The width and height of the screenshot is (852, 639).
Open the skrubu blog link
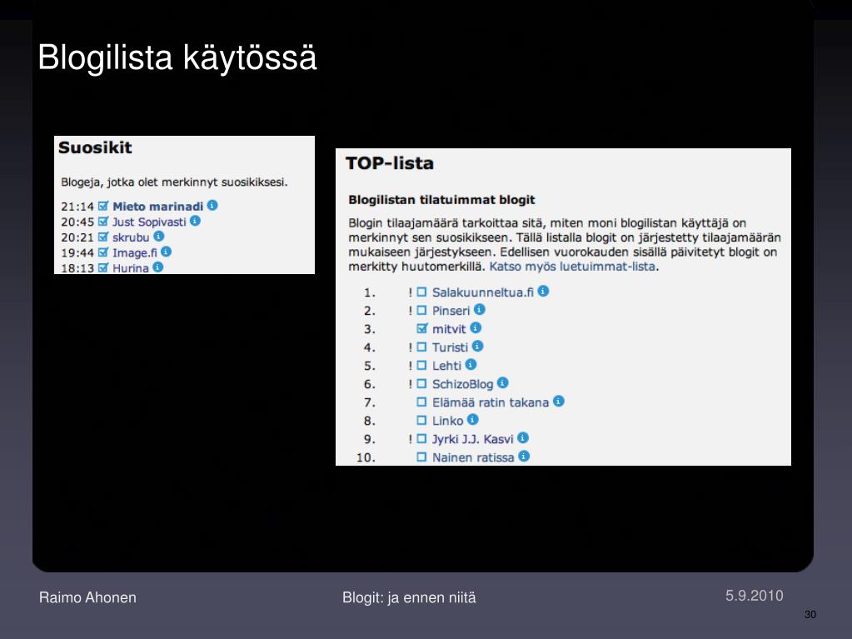[131, 237]
